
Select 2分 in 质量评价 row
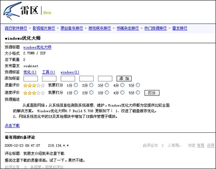pos(91,85)
